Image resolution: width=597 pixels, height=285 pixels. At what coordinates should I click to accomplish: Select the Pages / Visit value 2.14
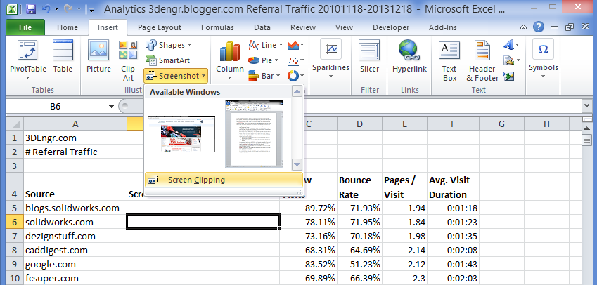coord(404,250)
